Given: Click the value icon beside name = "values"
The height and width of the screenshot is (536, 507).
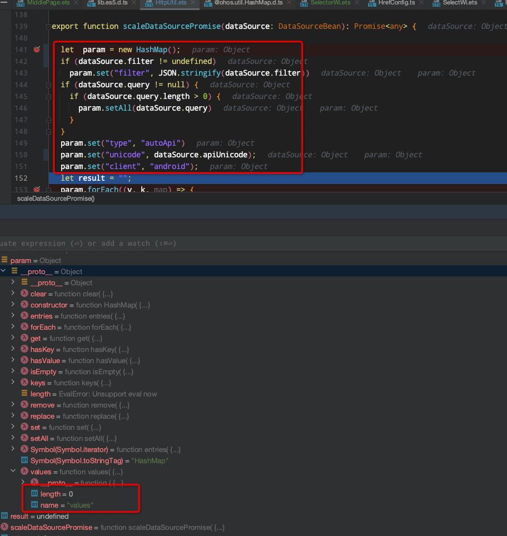Looking at the screenshot, I should click(x=34, y=504).
